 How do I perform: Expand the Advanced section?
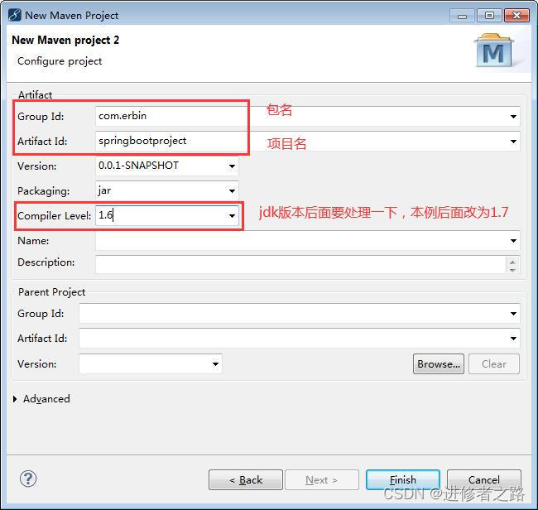15,399
